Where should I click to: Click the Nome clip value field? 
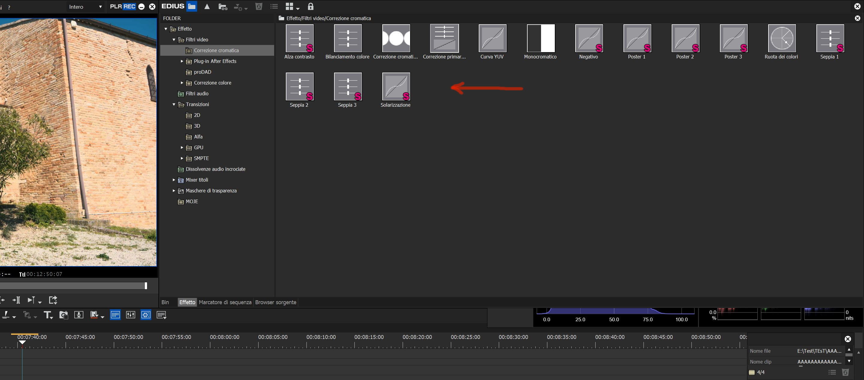(819, 361)
